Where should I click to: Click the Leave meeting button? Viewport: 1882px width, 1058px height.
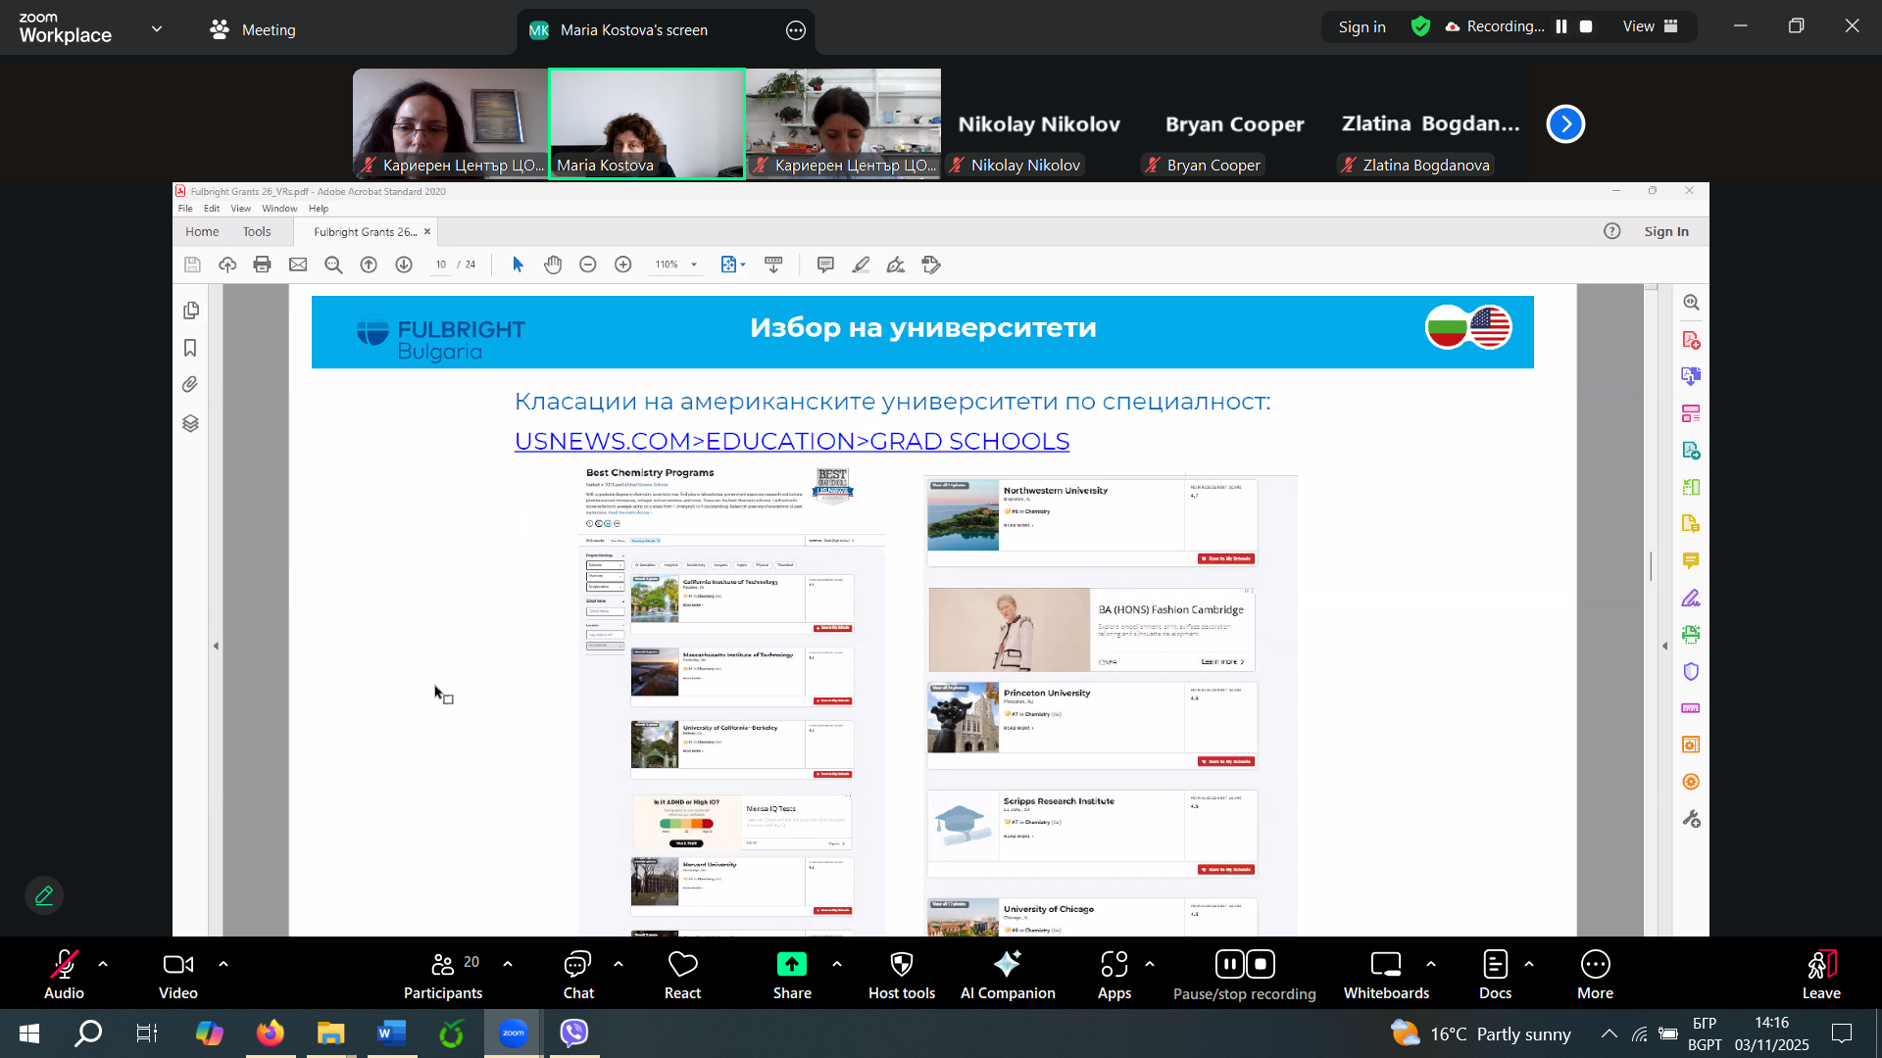point(1820,966)
